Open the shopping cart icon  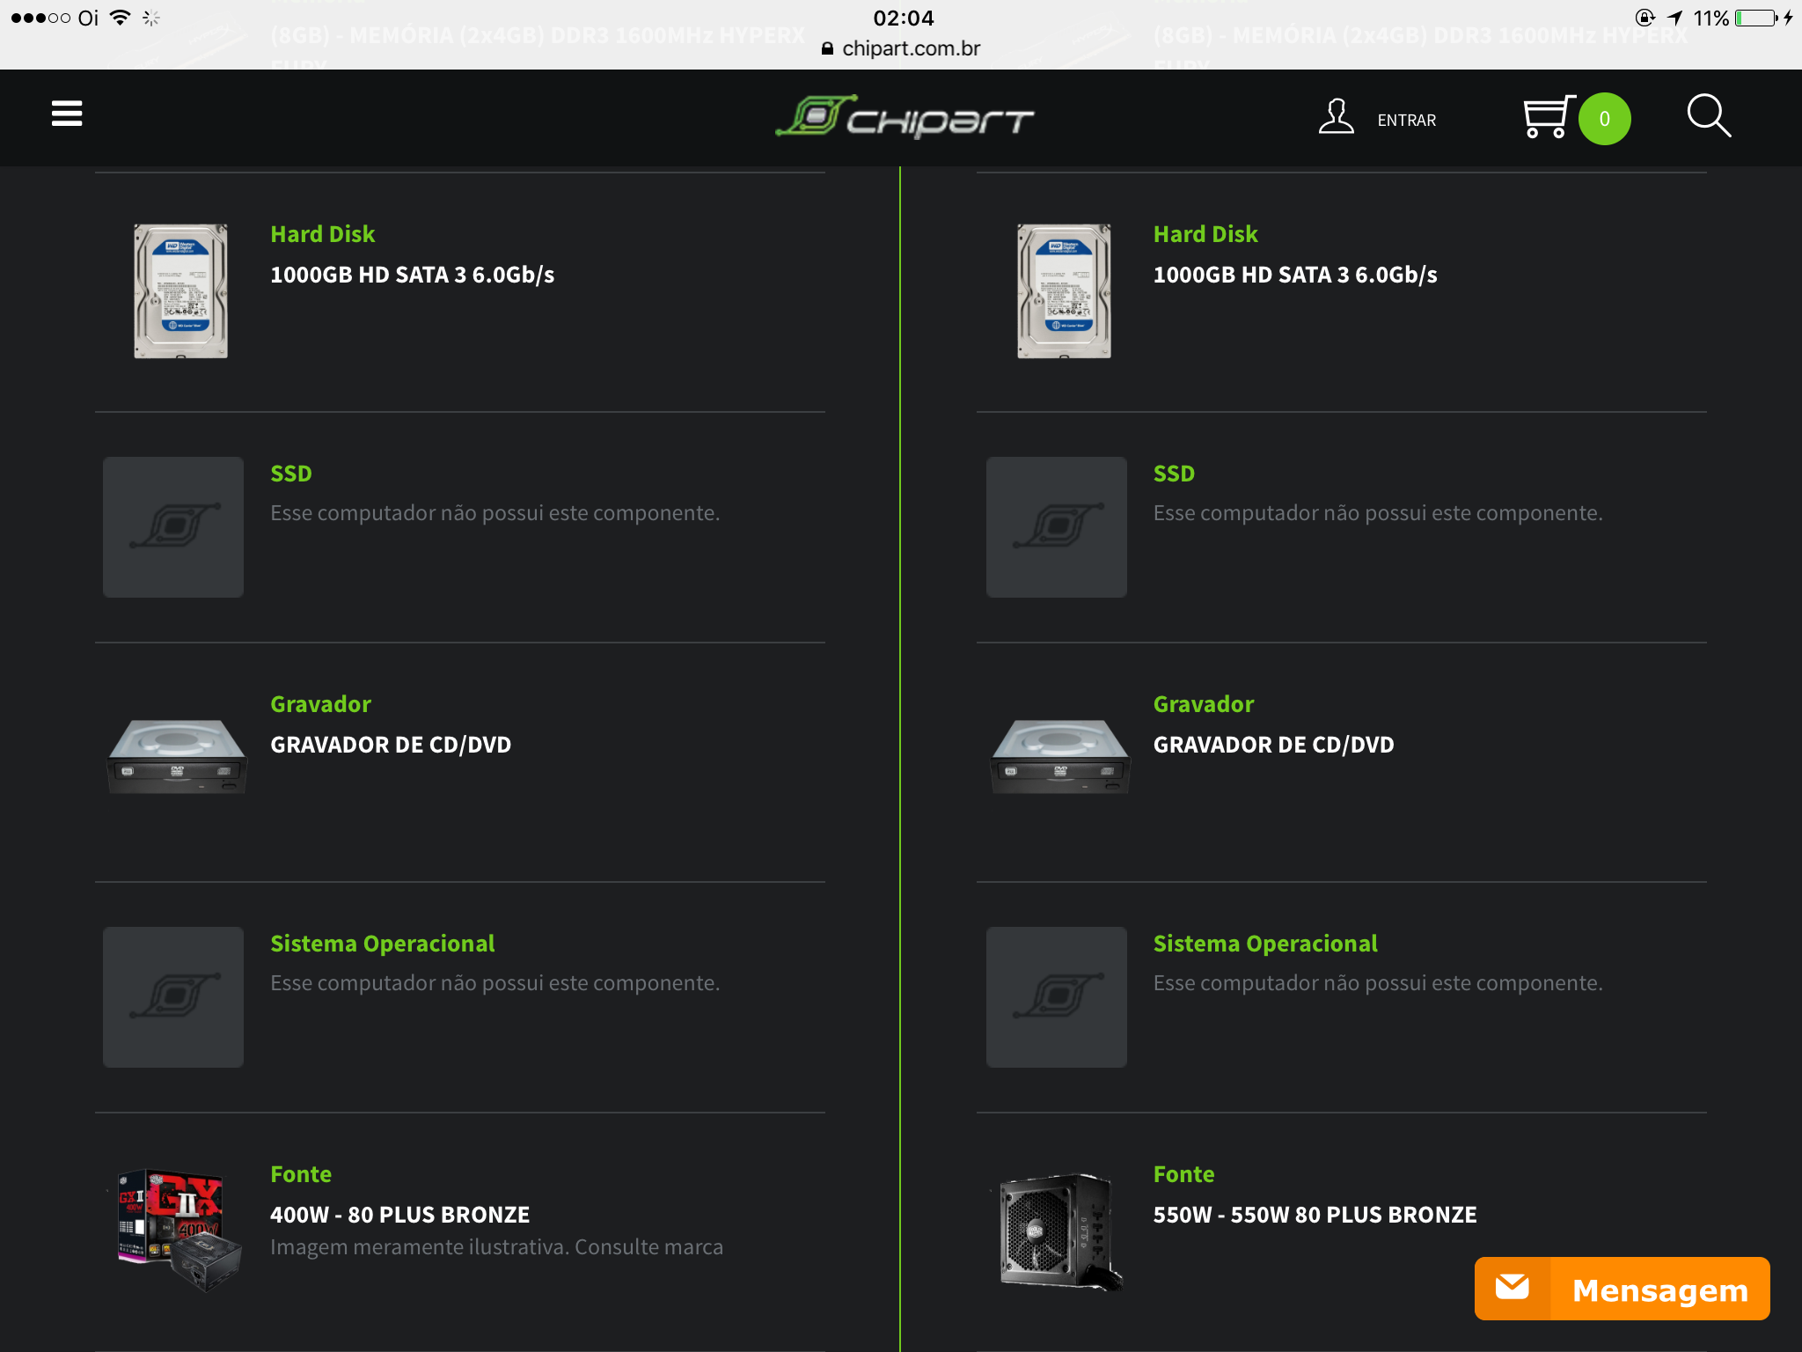[1548, 117]
